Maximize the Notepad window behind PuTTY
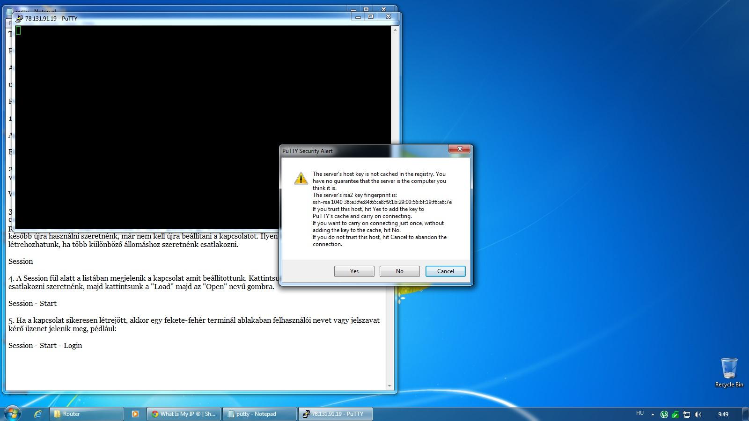Image resolution: width=749 pixels, height=421 pixels. (x=366, y=9)
